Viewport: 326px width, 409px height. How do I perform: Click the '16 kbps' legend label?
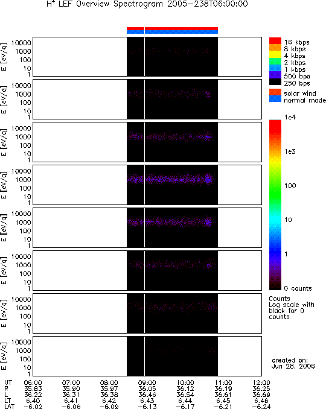tap(297, 42)
